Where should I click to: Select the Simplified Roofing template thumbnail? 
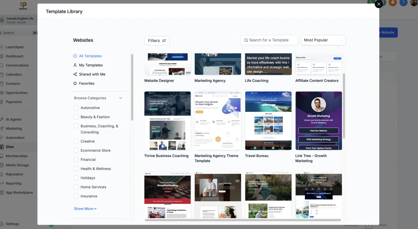point(168,195)
